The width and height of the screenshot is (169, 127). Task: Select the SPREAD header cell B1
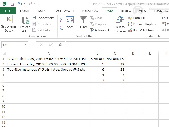tap(97, 59)
